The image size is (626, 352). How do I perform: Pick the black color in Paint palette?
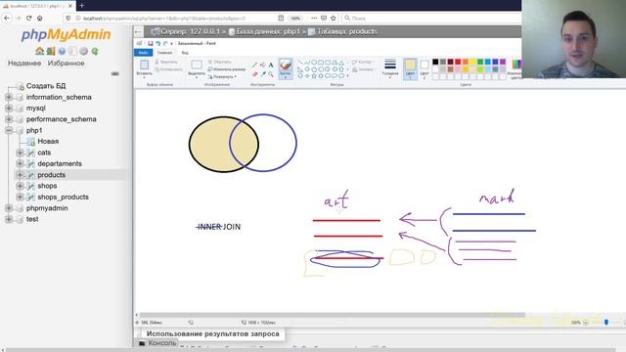point(435,62)
